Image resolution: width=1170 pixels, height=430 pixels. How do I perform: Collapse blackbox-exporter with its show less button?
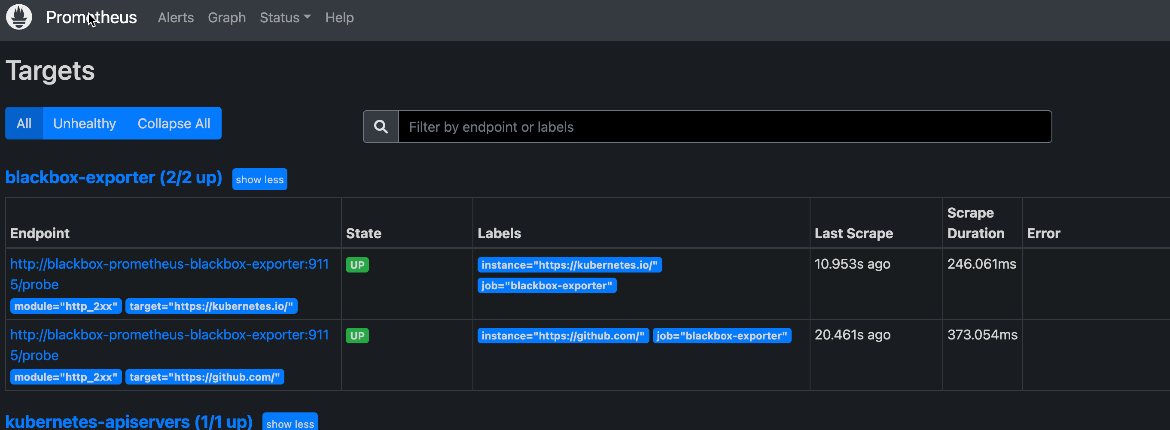pos(260,179)
